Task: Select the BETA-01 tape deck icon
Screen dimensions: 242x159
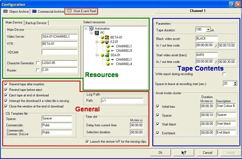Action: [x=107, y=37]
